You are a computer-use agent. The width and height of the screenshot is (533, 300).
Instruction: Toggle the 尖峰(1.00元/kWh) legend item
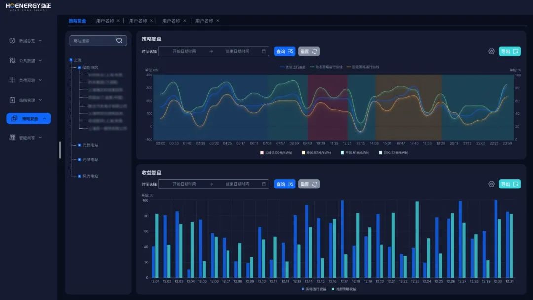[x=262, y=153]
